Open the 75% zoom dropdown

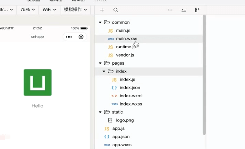(x=27, y=10)
